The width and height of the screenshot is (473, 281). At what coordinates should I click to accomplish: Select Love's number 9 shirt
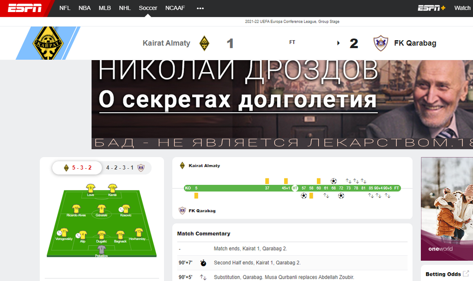click(x=91, y=189)
